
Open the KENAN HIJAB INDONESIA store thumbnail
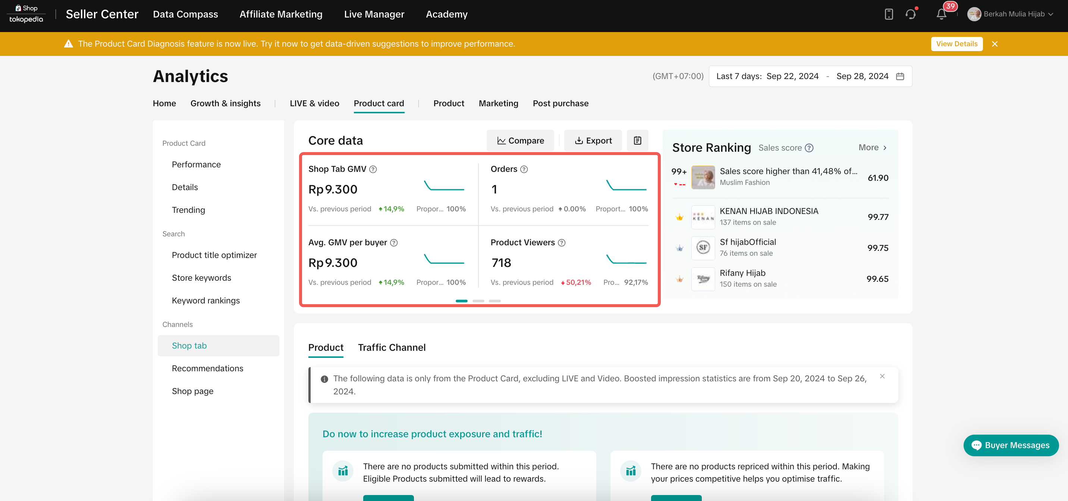point(703,217)
